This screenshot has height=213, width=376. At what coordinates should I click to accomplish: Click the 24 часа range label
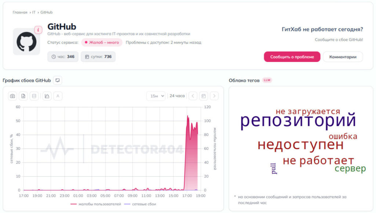177,96
